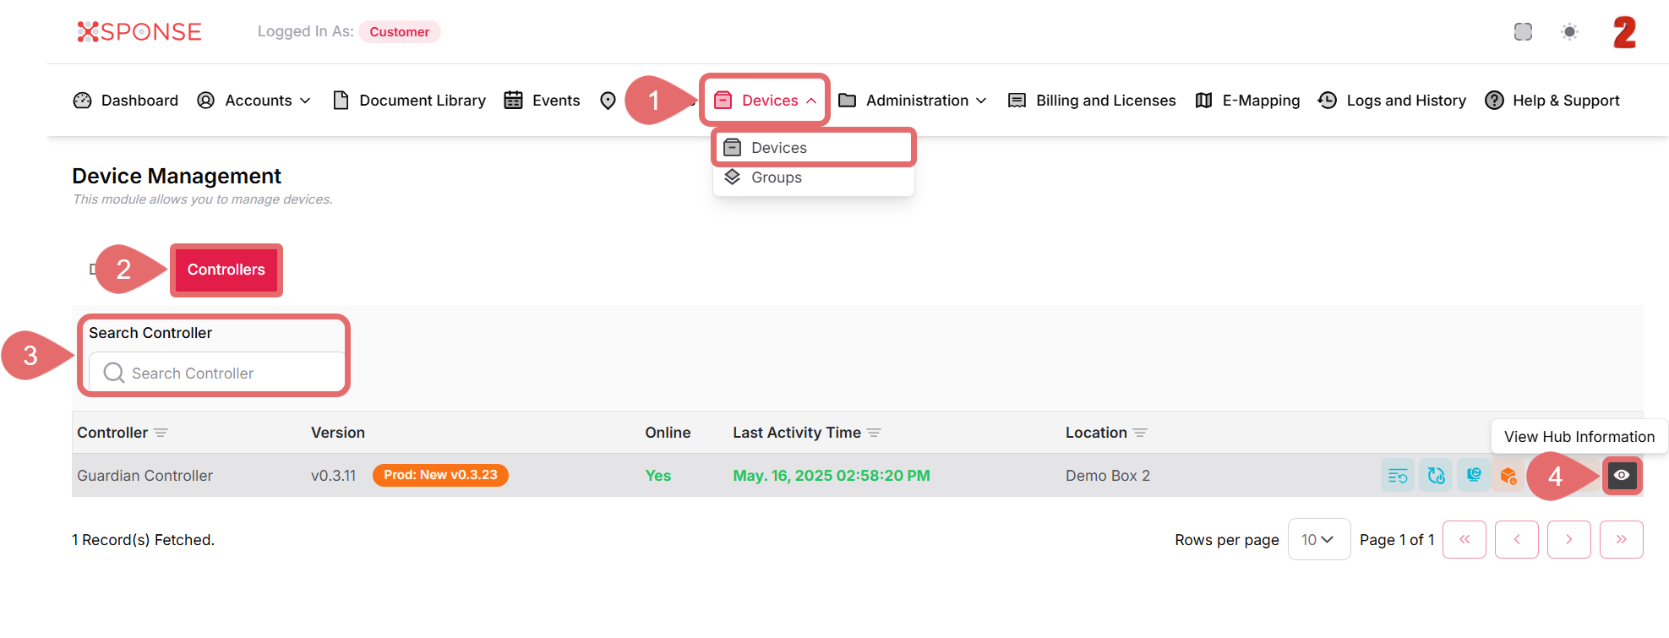Go to the last page button
The height and width of the screenshot is (638, 1669).
click(1621, 539)
